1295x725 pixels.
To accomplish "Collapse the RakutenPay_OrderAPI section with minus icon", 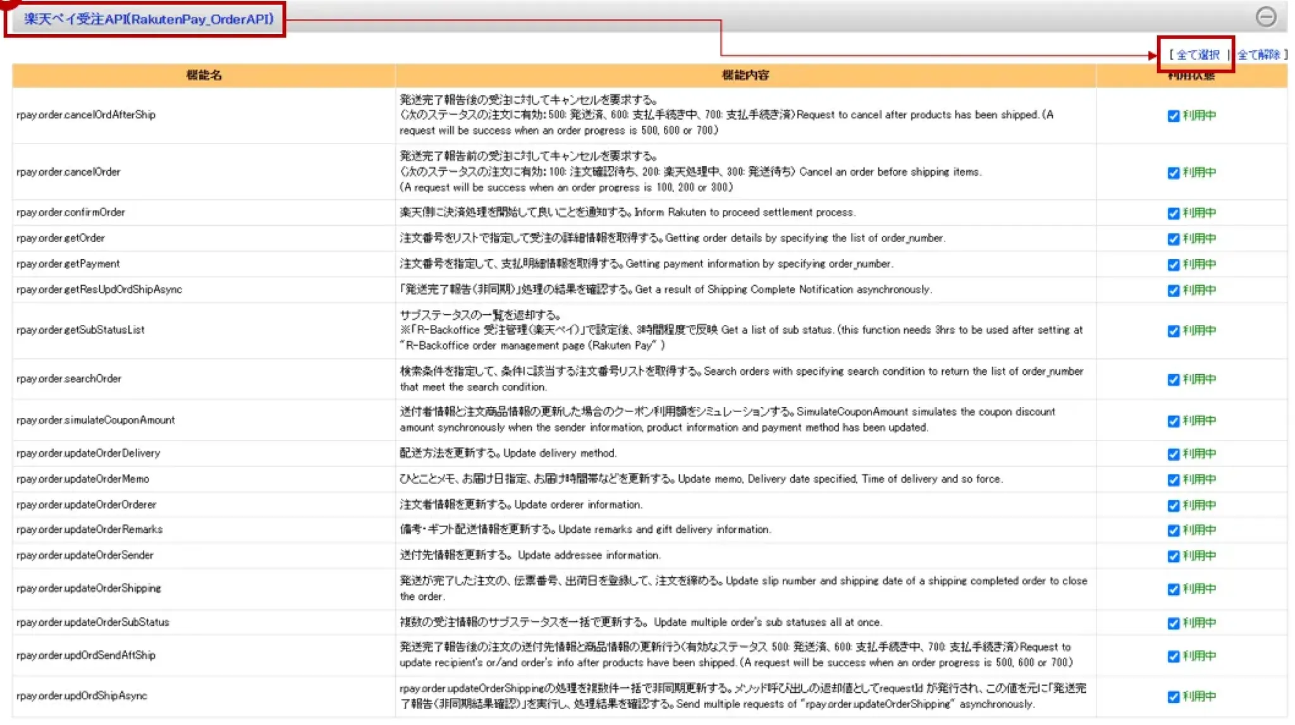I will pyautogui.click(x=1265, y=16).
